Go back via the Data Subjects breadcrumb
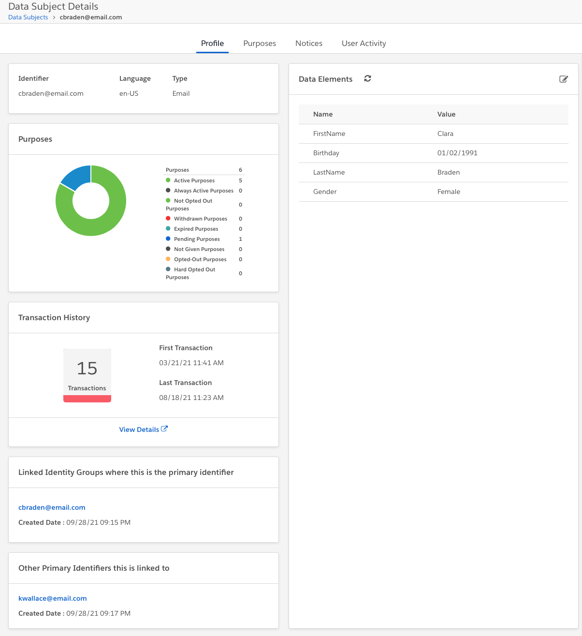This screenshot has height=636, width=582. click(x=28, y=17)
